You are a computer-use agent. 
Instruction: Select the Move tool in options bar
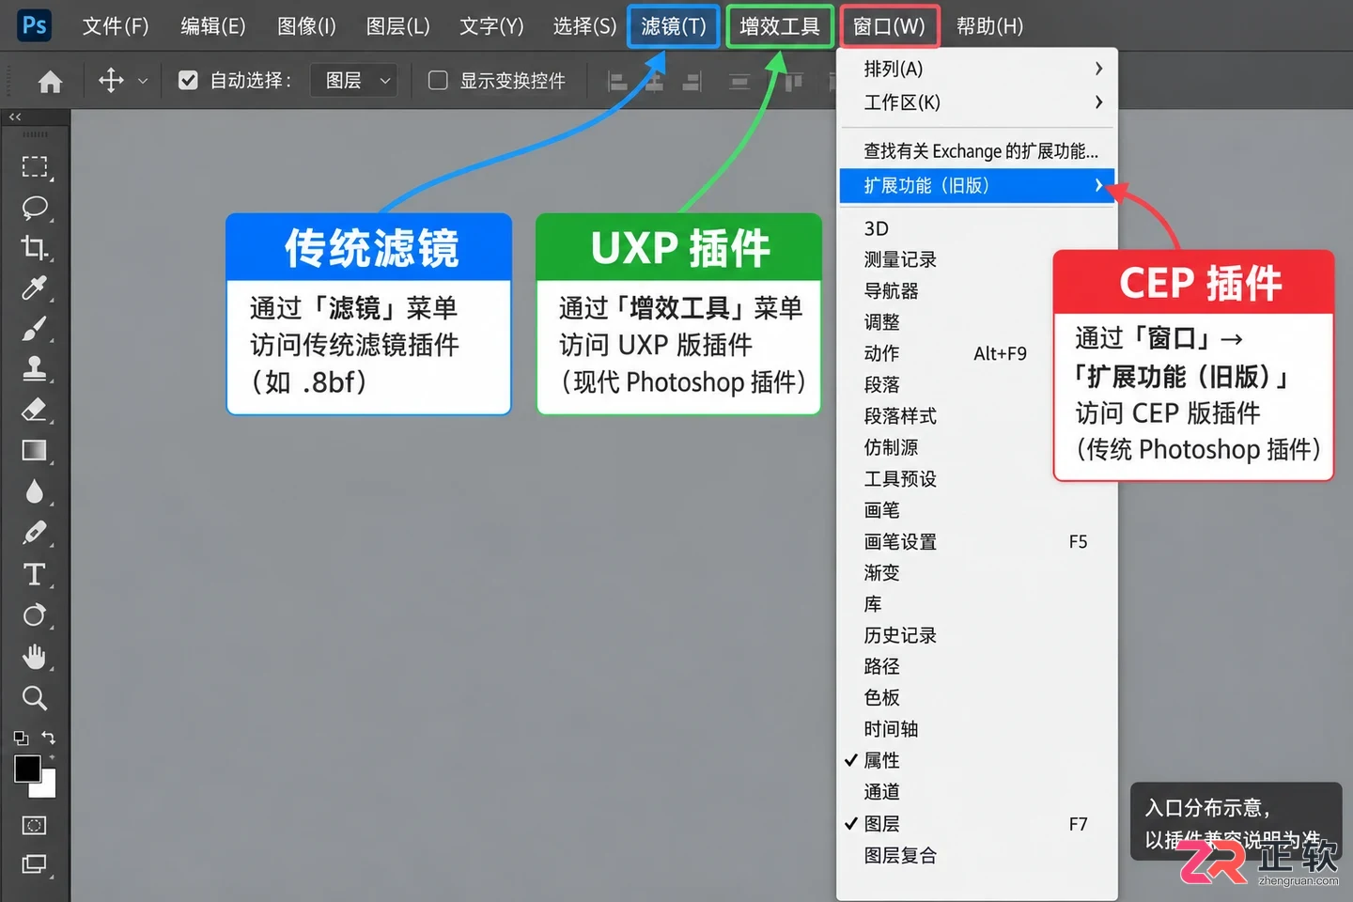tap(111, 81)
